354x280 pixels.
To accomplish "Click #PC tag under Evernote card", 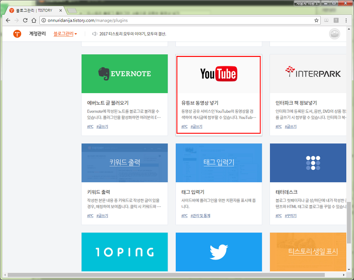I will click(x=90, y=127).
